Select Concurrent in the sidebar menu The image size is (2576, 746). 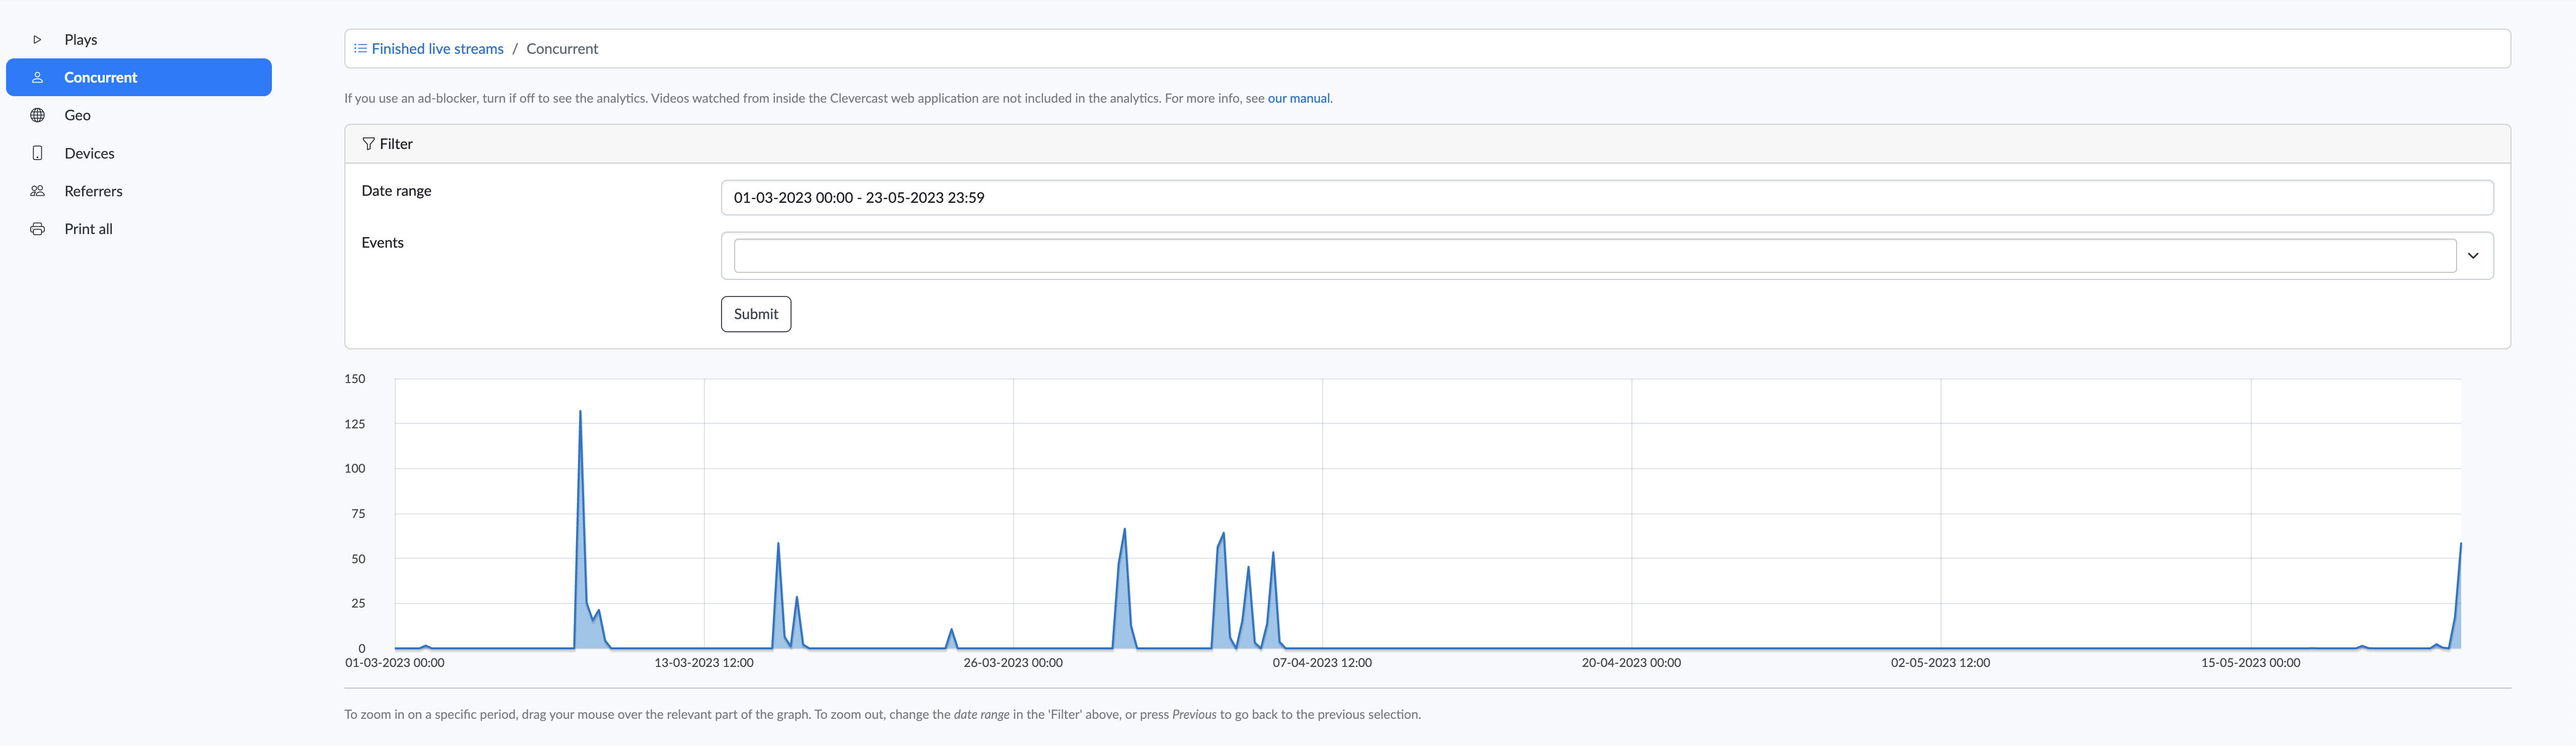(139, 78)
